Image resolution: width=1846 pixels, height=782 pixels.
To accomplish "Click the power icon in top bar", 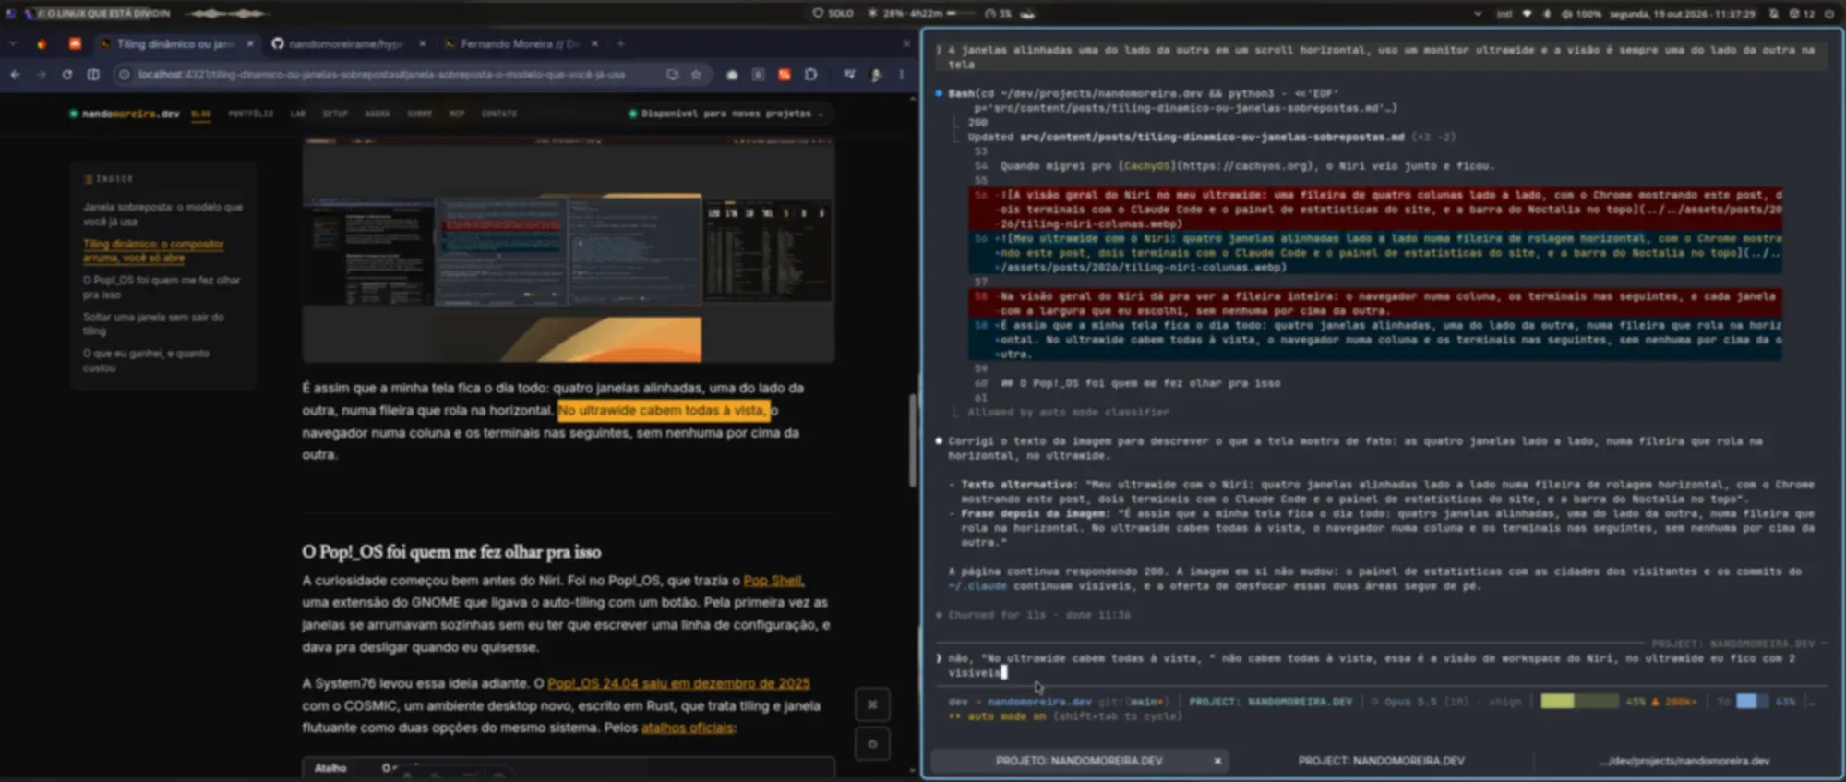I will coord(1828,14).
